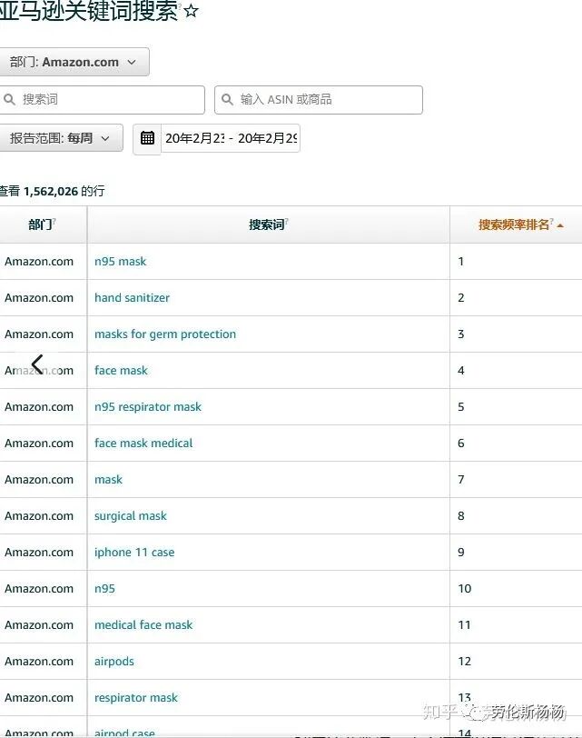Image resolution: width=582 pixels, height=738 pixels.
Task: Click the 1,562,026 row count text
Action: pyautogui.click(x=51, y=192)
